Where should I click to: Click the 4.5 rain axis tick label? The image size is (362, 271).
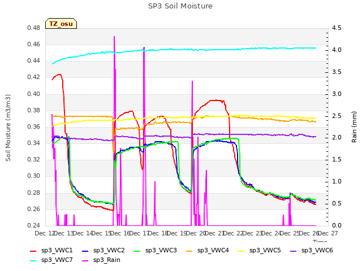(337, 28)
